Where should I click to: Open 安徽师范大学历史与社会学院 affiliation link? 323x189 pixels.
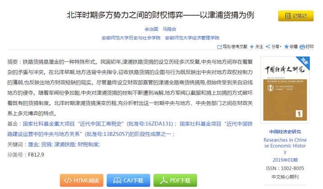coord(131,38)
